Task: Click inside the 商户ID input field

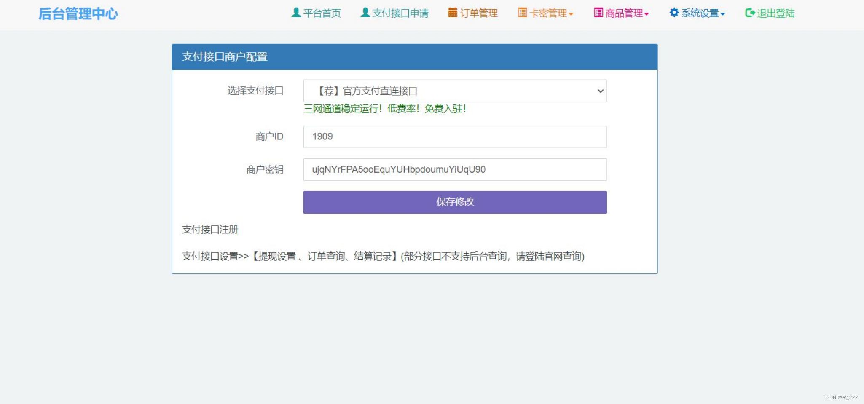Action: 454,136
